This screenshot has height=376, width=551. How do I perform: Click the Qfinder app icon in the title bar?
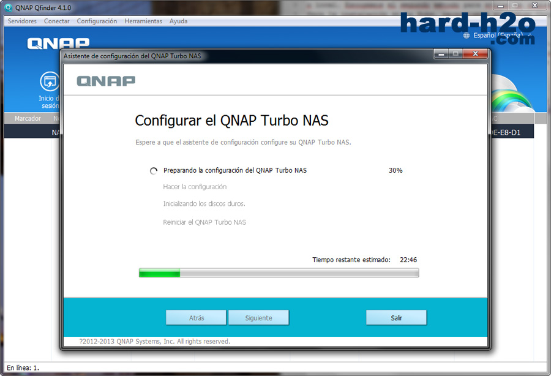[8, 7]
